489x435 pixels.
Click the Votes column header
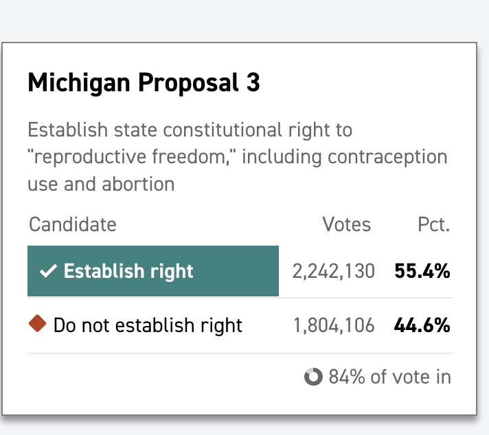pos(347,224)
